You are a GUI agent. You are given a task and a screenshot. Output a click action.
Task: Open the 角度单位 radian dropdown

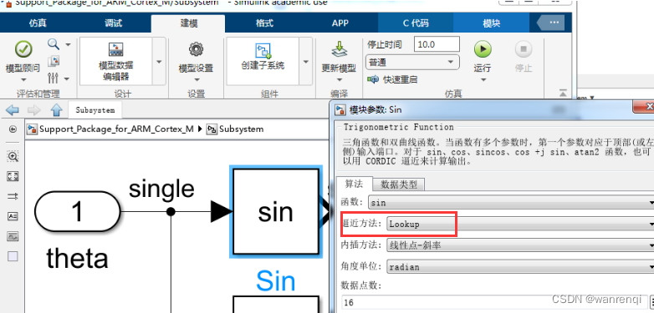520,267
